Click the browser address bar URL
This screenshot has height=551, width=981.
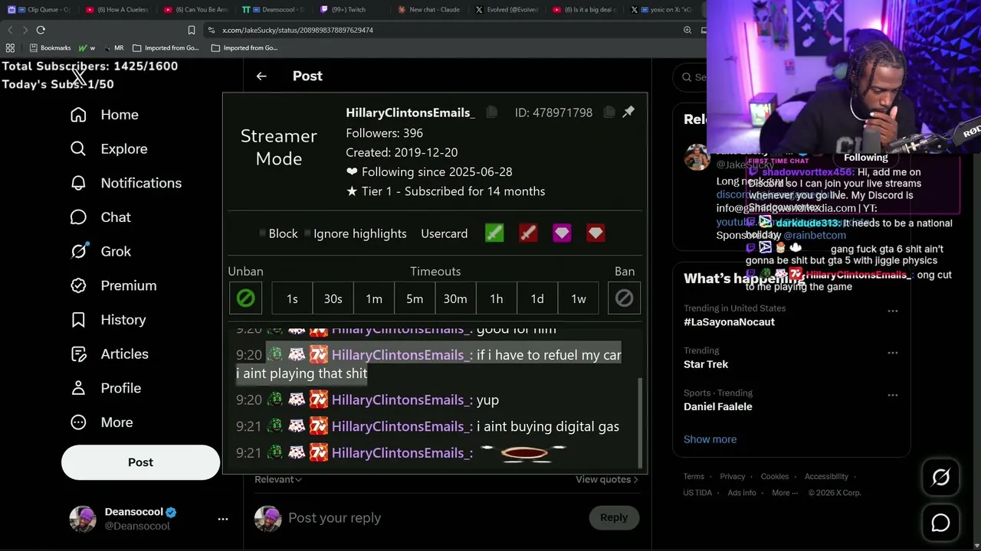[x=297, y=30]
